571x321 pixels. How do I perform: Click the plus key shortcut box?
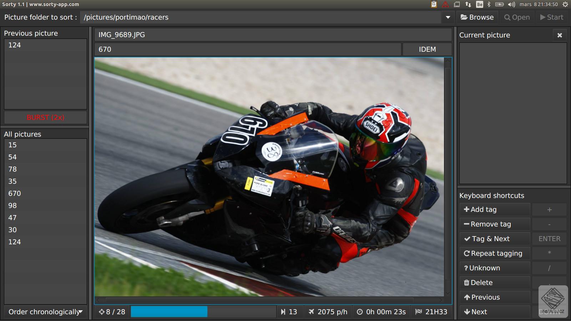click(x=549, y=209)
